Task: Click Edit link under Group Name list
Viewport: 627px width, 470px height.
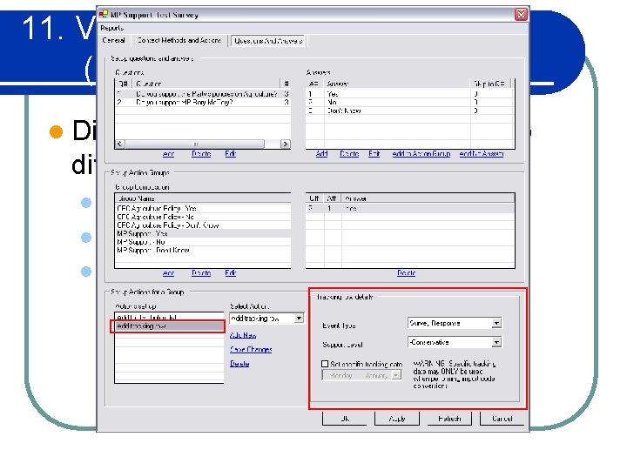Action: click(230, 273)
